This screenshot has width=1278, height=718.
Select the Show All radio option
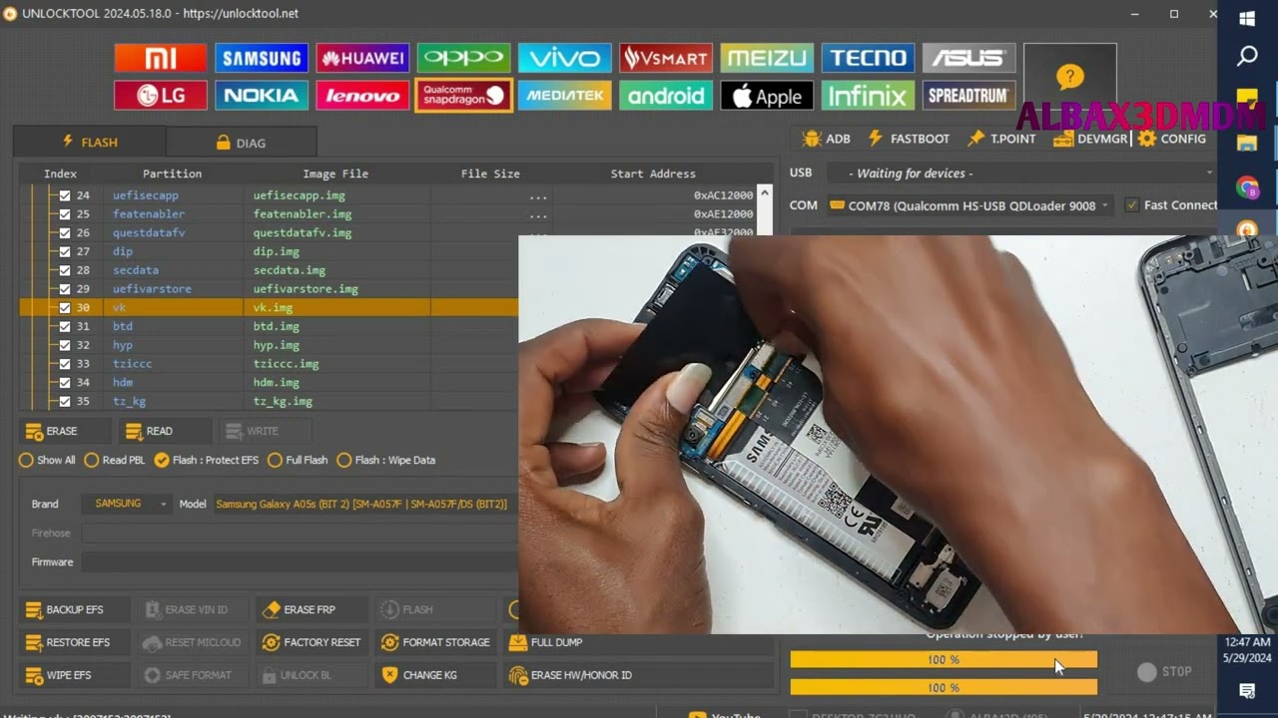(x=47, y=460)
